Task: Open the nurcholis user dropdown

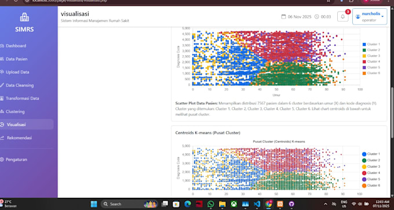Action: [370, 17]
